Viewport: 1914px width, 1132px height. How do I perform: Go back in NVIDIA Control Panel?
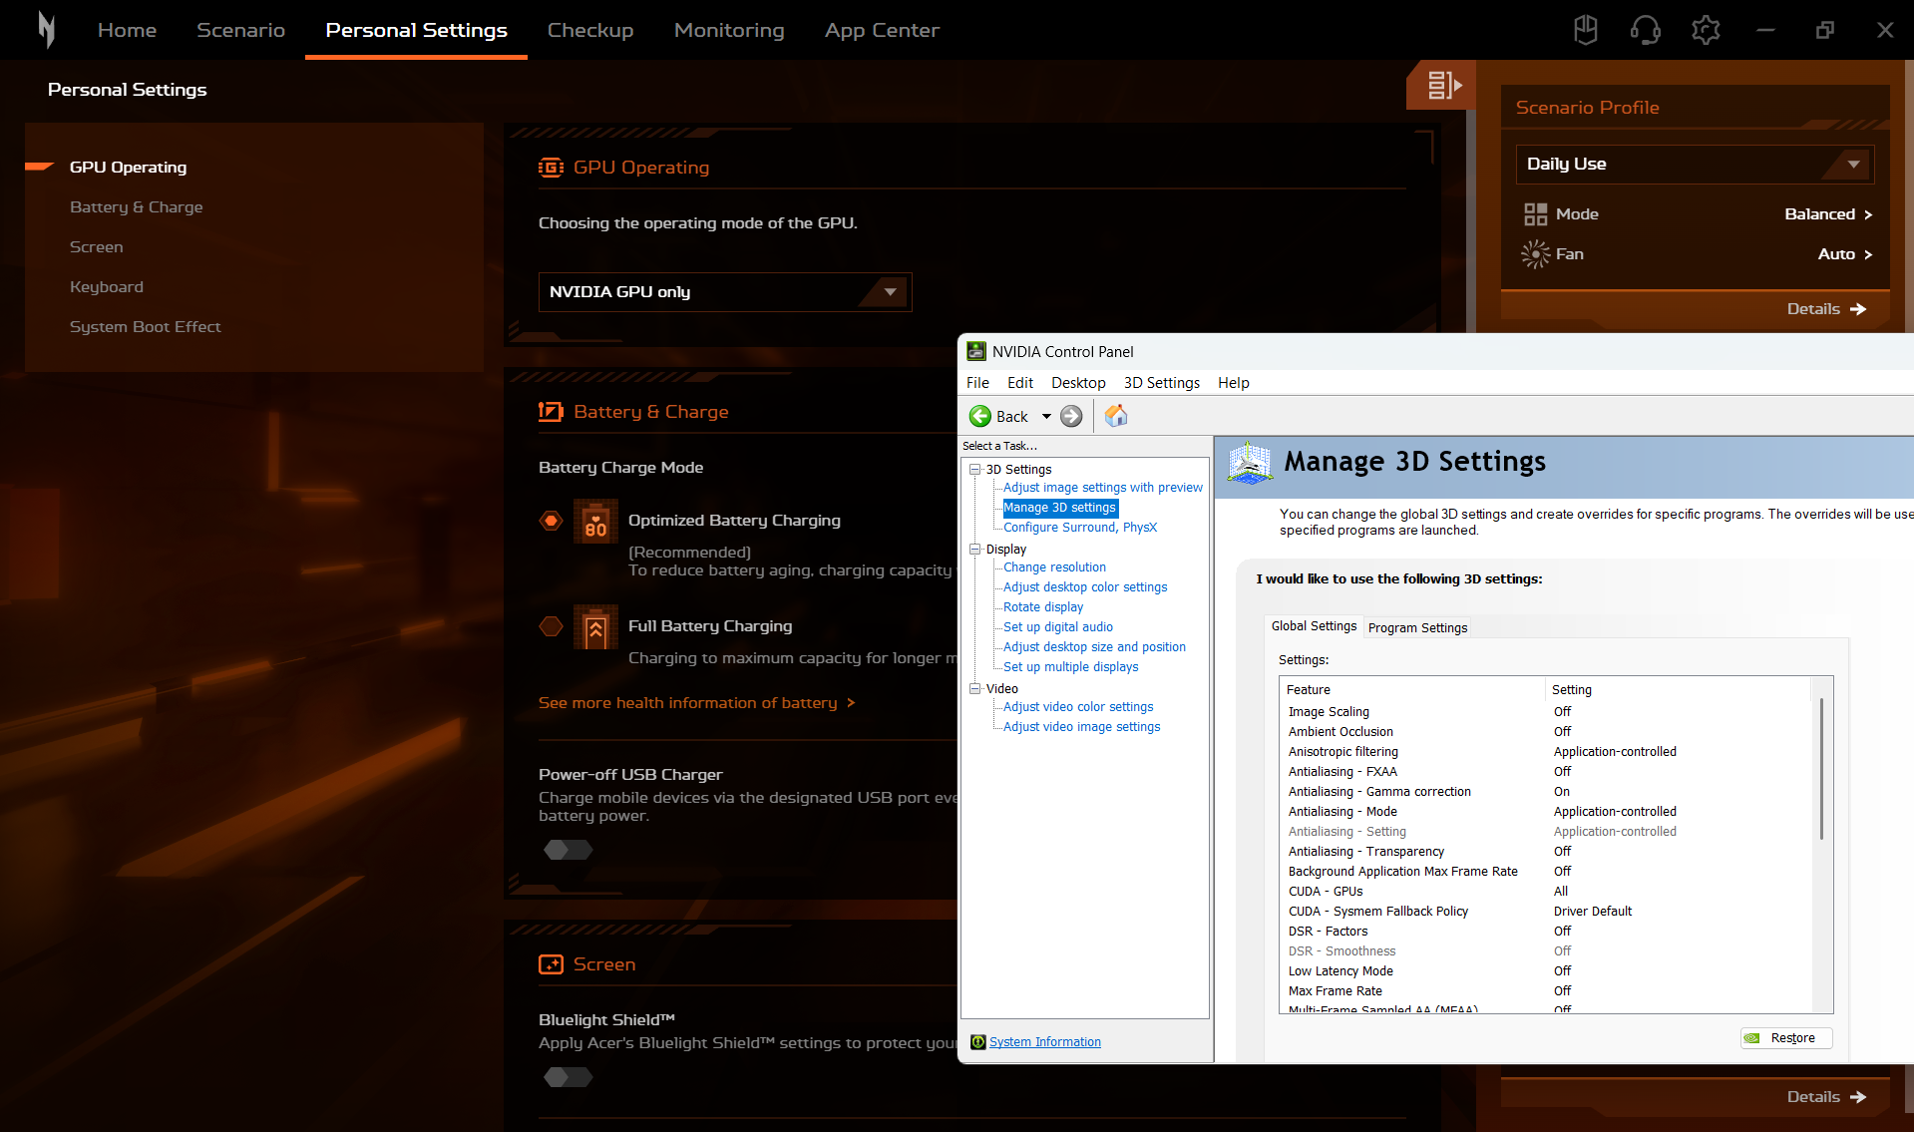tap(999, 416)
